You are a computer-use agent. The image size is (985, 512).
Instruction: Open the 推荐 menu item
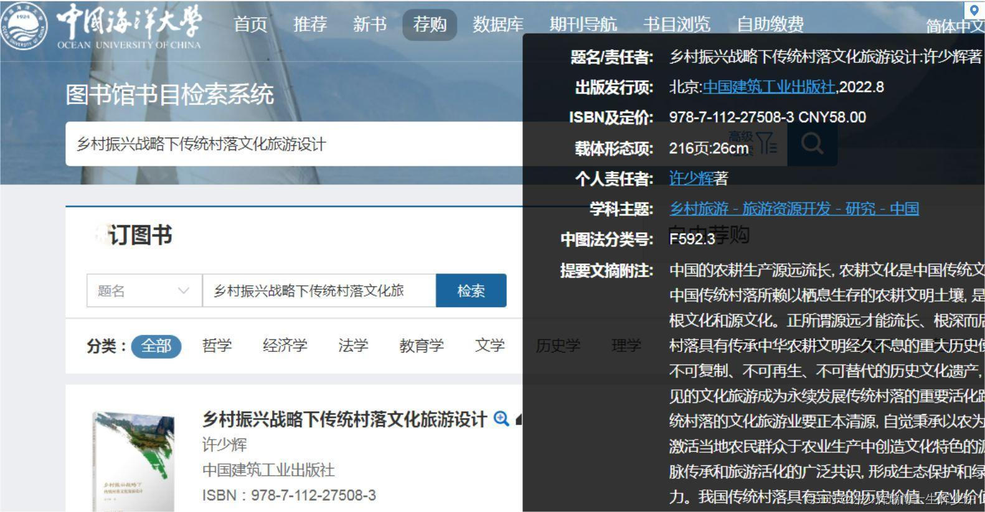coord(310,24)
